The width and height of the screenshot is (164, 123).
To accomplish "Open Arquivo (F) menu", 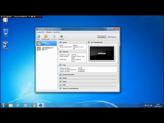I will tap(40, 32).
